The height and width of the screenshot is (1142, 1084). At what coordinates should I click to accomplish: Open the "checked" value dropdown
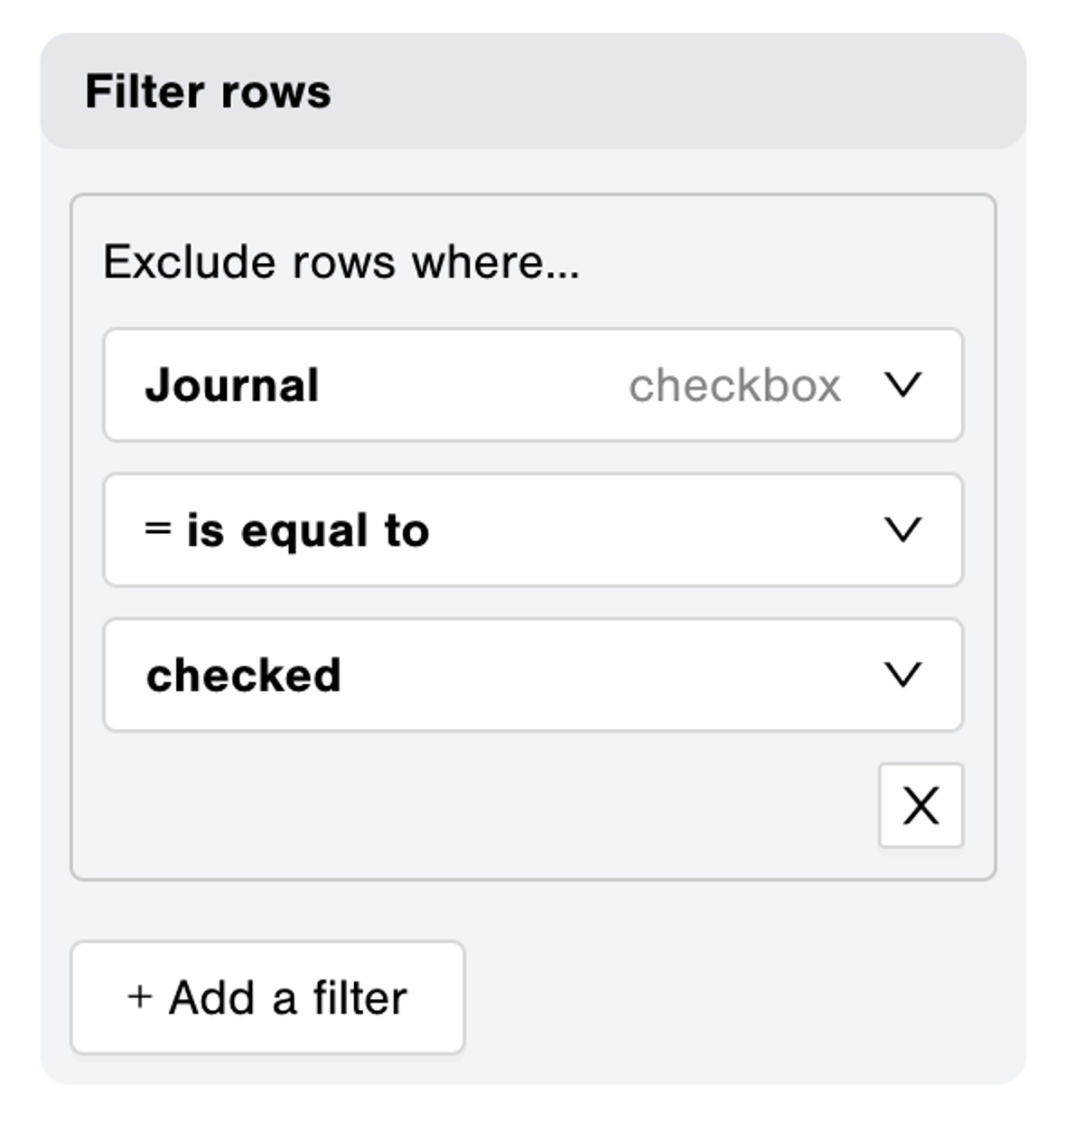pyautogui.click(x=533, y=675)
